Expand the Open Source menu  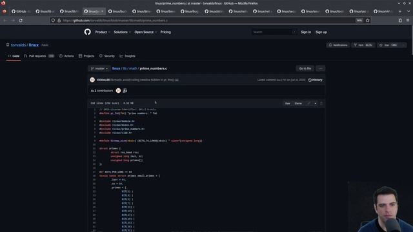pyautogui.click(x=145, y=32)
